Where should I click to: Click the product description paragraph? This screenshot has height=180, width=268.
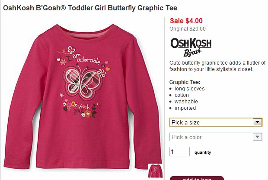click(217, 66)
